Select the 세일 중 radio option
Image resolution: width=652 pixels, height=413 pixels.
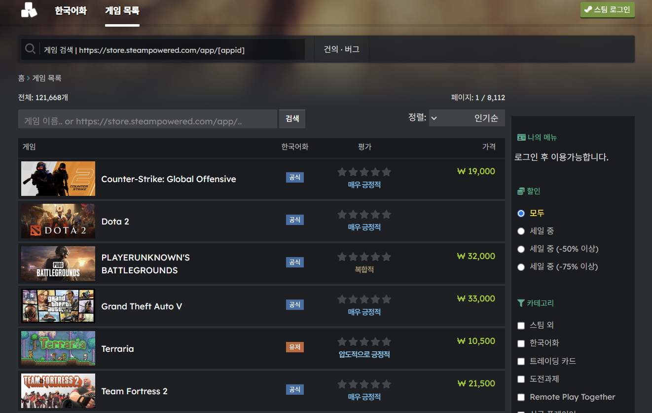point(521,231)
